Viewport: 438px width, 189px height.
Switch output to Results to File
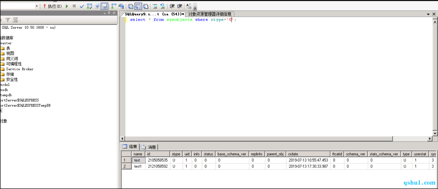[x=146, y=6]
